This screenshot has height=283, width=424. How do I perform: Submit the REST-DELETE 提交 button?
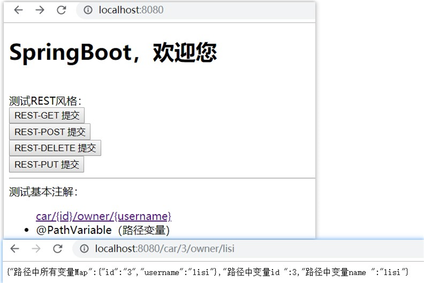55,148
